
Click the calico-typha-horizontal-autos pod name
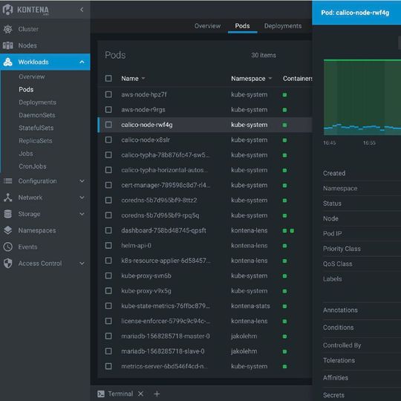point(164,170)
